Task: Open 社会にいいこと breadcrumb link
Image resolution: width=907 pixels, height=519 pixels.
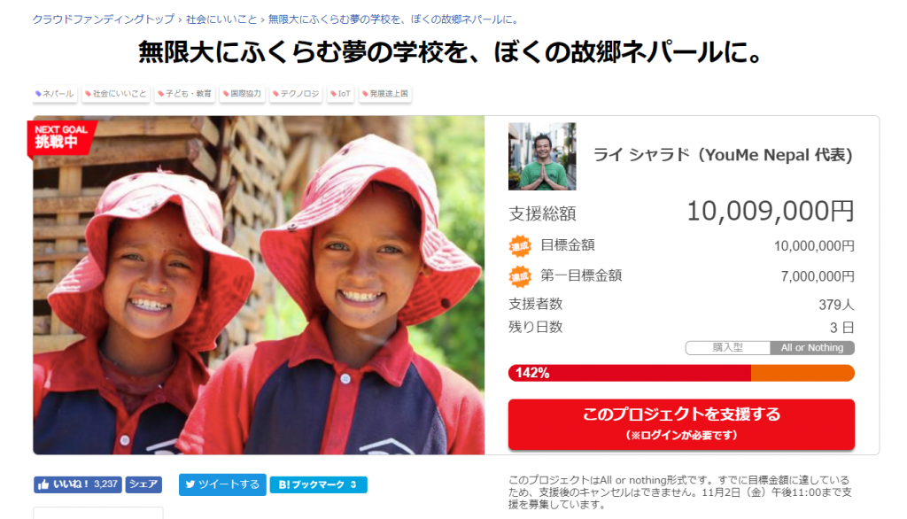Action: point(221,19)
